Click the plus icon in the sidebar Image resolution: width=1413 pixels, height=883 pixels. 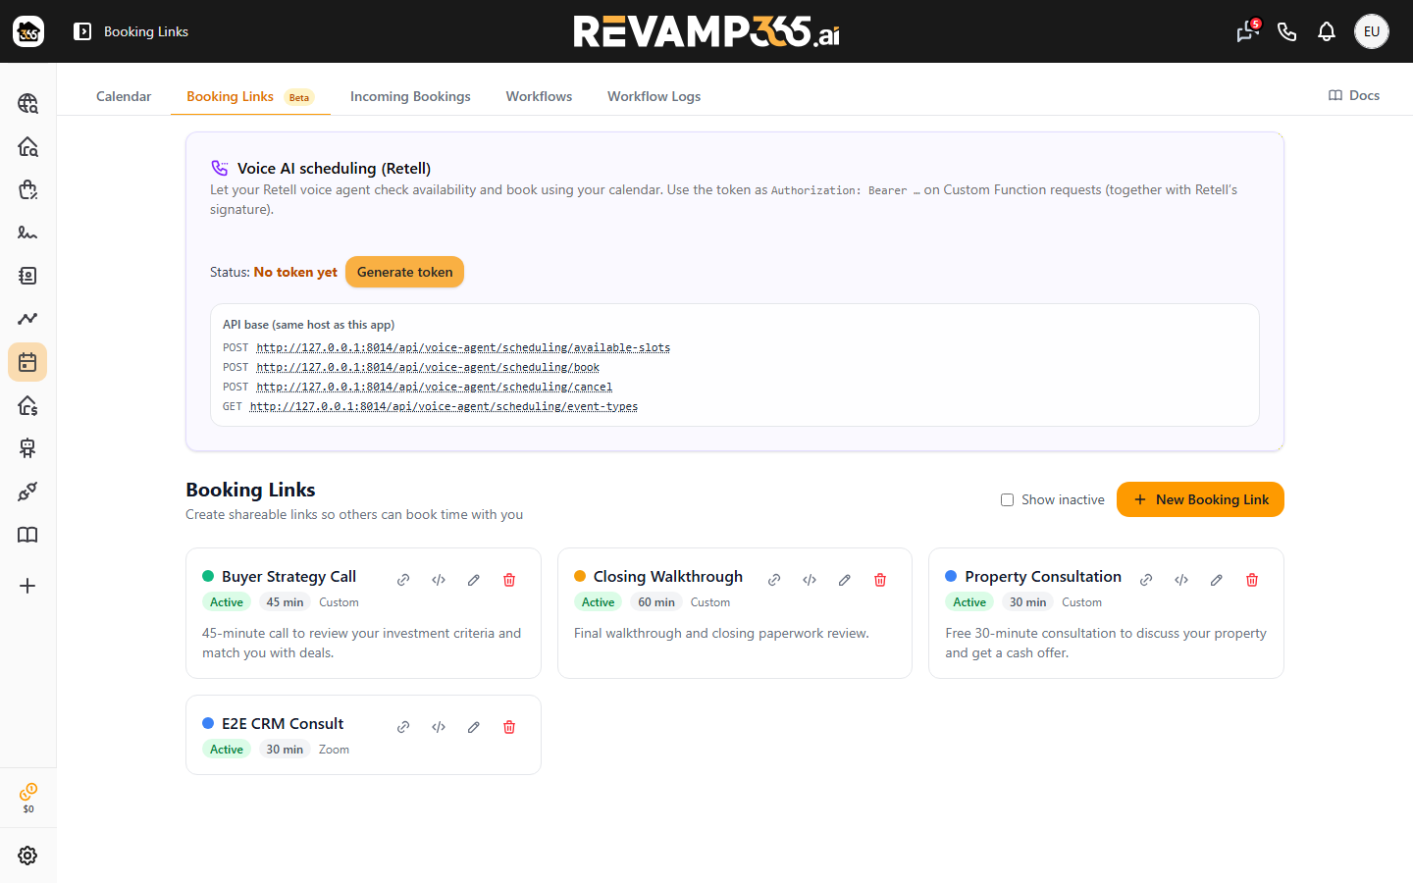click(27, 586)
